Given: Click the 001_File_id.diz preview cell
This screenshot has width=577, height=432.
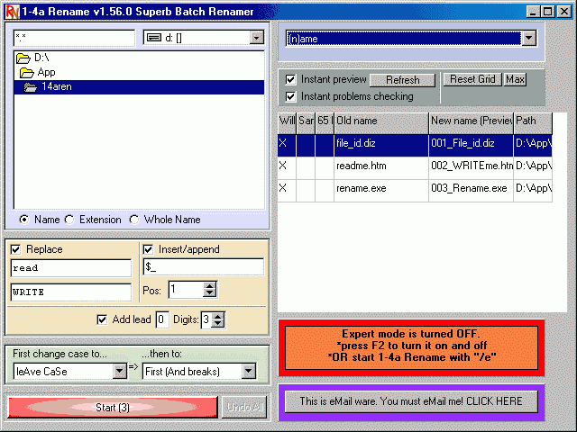Looking at the screenshot, I should click(x=471, y=146).
